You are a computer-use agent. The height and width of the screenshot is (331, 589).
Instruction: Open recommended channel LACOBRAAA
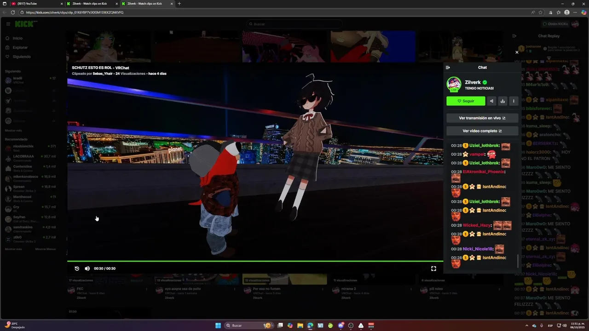coord(30,158)
